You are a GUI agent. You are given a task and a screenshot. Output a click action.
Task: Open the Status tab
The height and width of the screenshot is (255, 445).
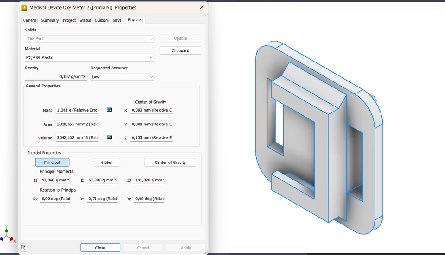[85, 20]
